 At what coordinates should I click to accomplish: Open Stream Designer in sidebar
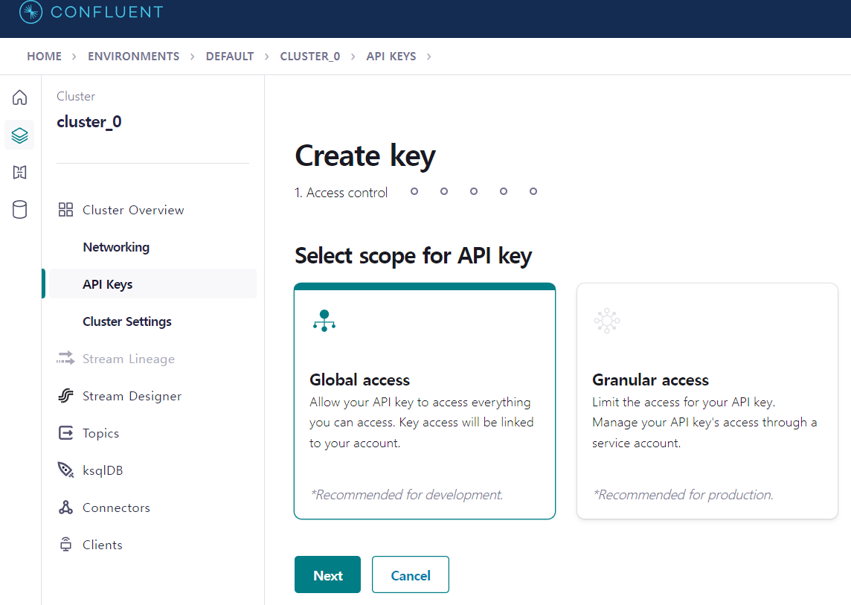pos(132,396)
